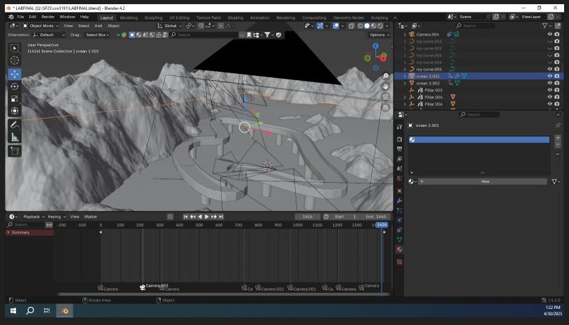Click the current frame 1426 playhead
The width and height of the screenshot is (569, 325).
tap(382, 225)
